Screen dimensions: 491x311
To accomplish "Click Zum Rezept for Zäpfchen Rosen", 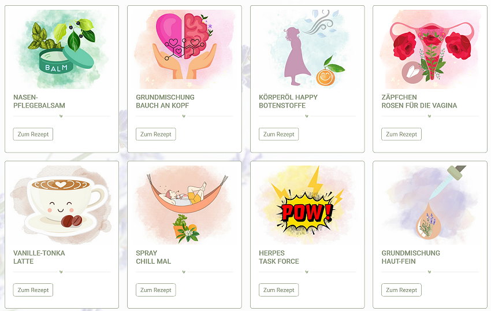I will point(401,134).
